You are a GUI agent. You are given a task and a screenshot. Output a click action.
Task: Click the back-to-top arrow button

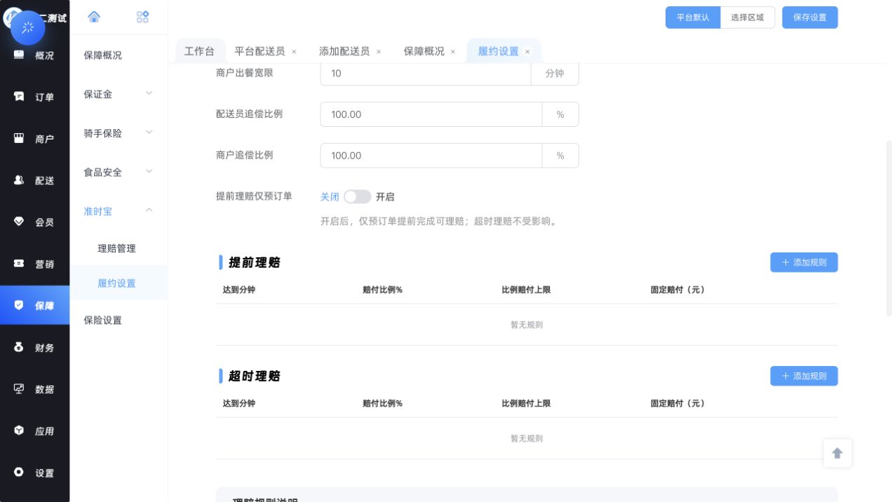click(837, 454)
